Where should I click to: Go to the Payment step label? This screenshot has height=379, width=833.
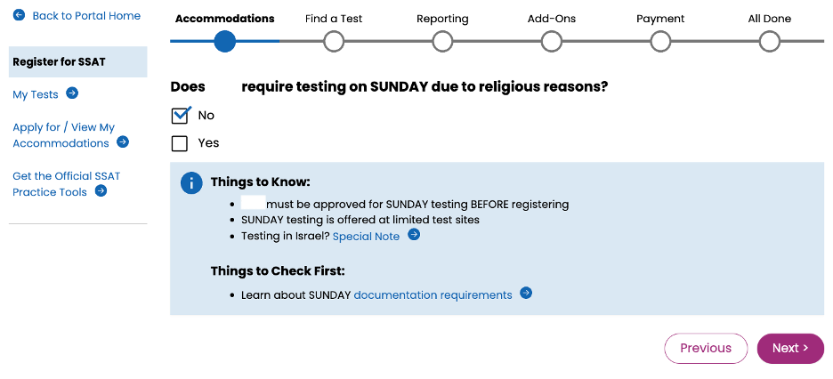660,19
